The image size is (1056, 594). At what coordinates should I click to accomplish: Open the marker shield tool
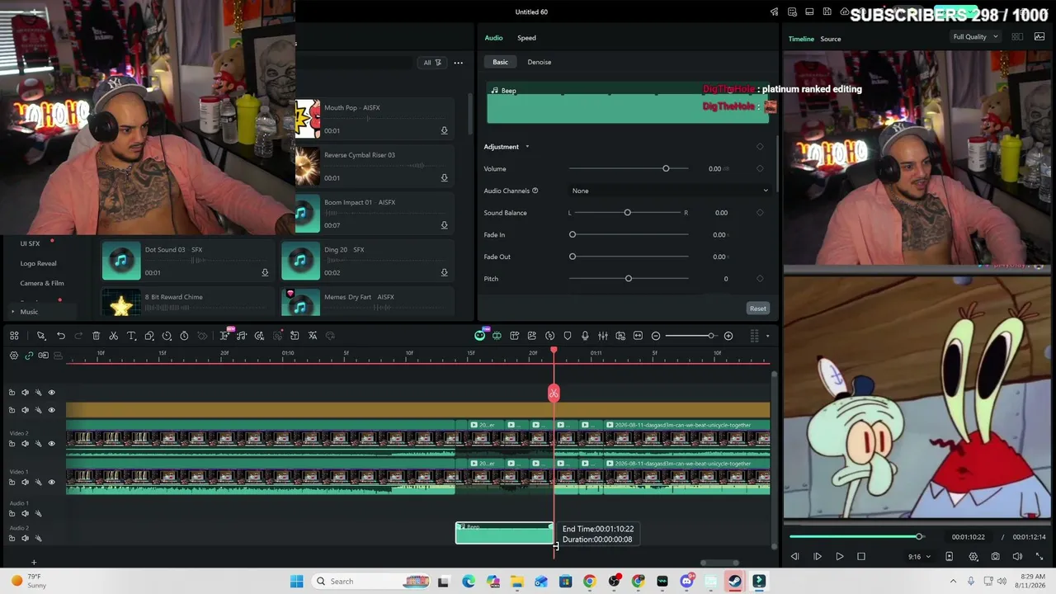point(568,336)
